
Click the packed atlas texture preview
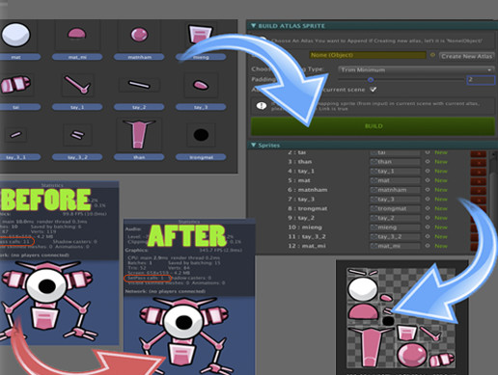pyautogui.click(x=401, y=318)
